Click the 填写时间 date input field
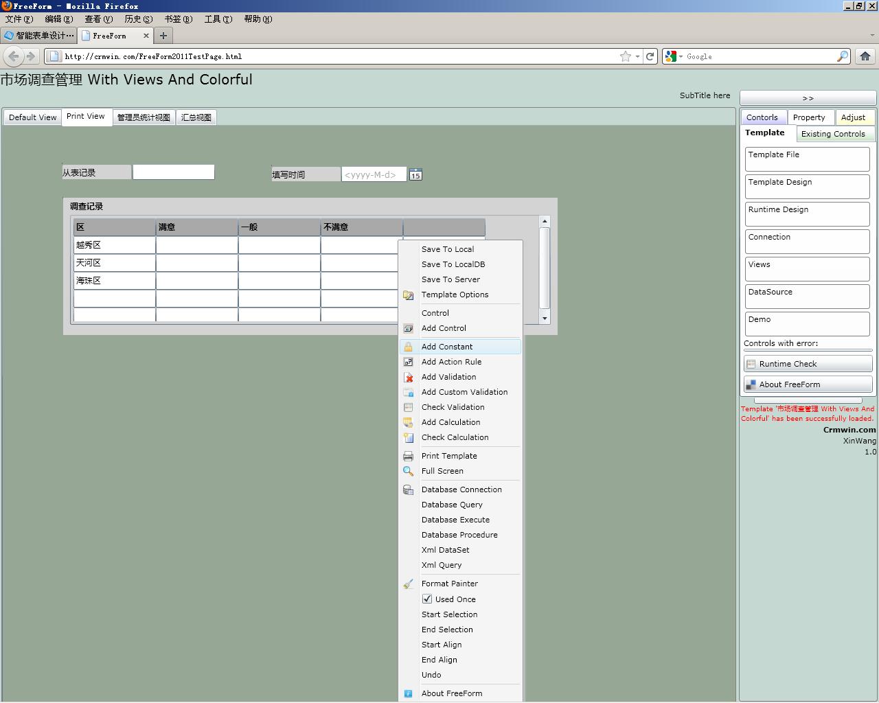The width and height of the screenshot is (879, 703). tap(374, 174)
